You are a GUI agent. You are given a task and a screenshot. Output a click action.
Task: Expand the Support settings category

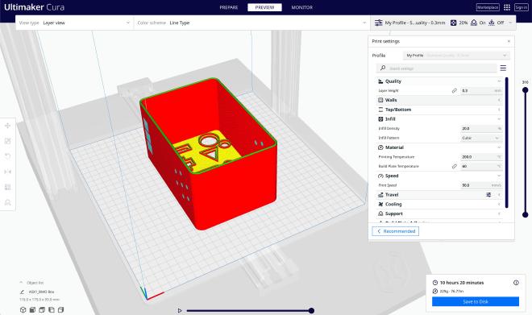(438, 213)
